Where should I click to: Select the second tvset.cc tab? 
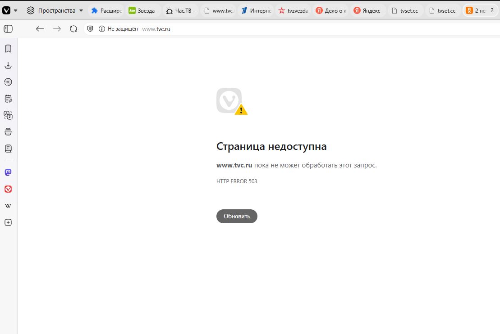click(x=444, y=10)
